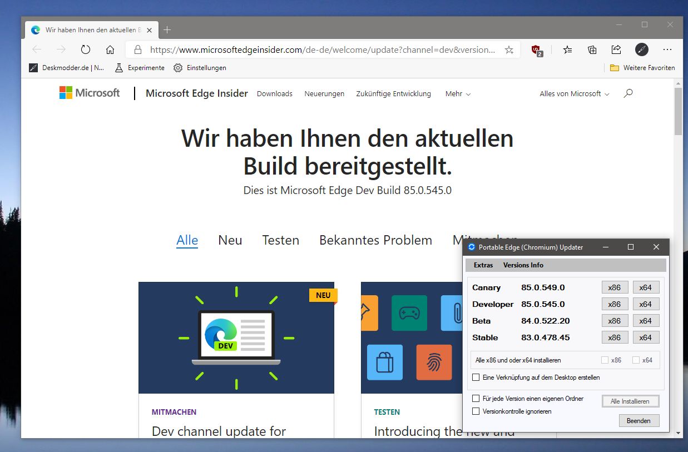Expand the Mehr dropdown in navigation
The height and width of the screenshot is (452, 688).
(x=458, y=94)
